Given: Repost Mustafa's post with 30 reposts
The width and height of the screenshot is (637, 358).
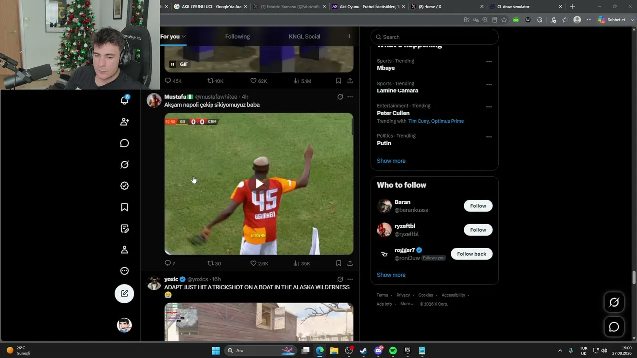Looking at the screenshot, I should point(214,263).
